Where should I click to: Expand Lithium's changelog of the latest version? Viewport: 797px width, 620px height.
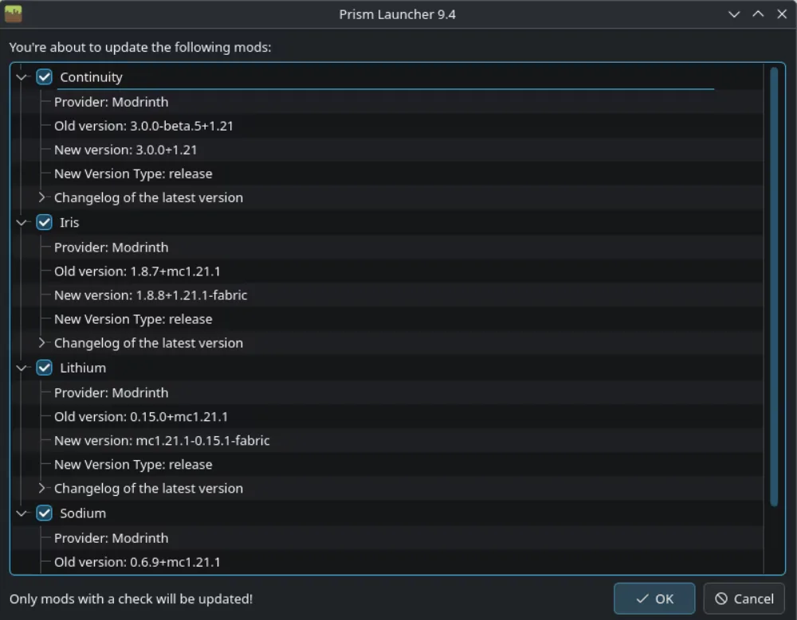click(41, 488)
